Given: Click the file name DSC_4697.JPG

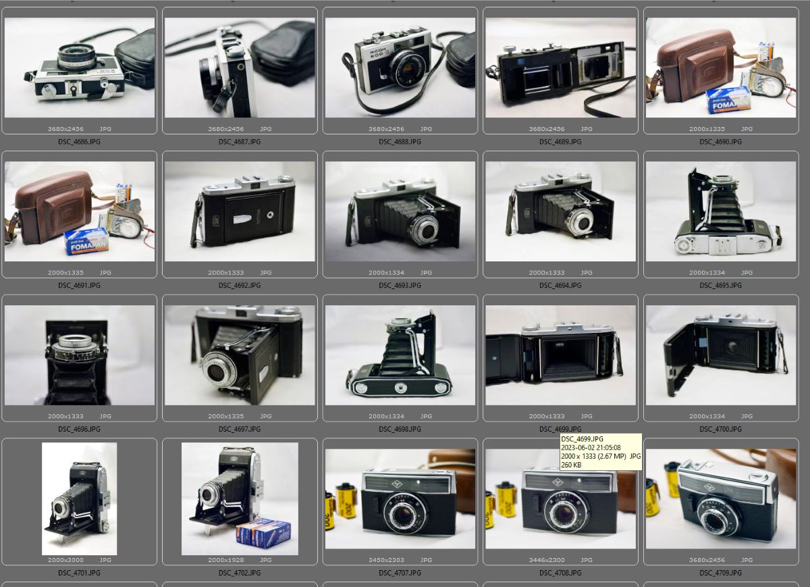Looking at the screenshot, I should pos(240,430).
